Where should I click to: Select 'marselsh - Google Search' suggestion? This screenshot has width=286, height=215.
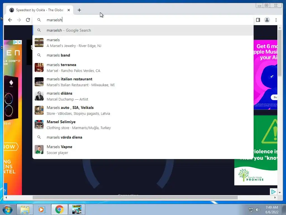(x=143, y=30)
